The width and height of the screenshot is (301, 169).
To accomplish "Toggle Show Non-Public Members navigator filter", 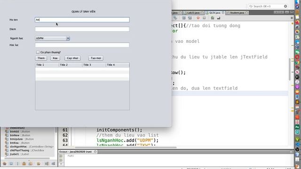I will pyautogui.click(x=24, y=164).
